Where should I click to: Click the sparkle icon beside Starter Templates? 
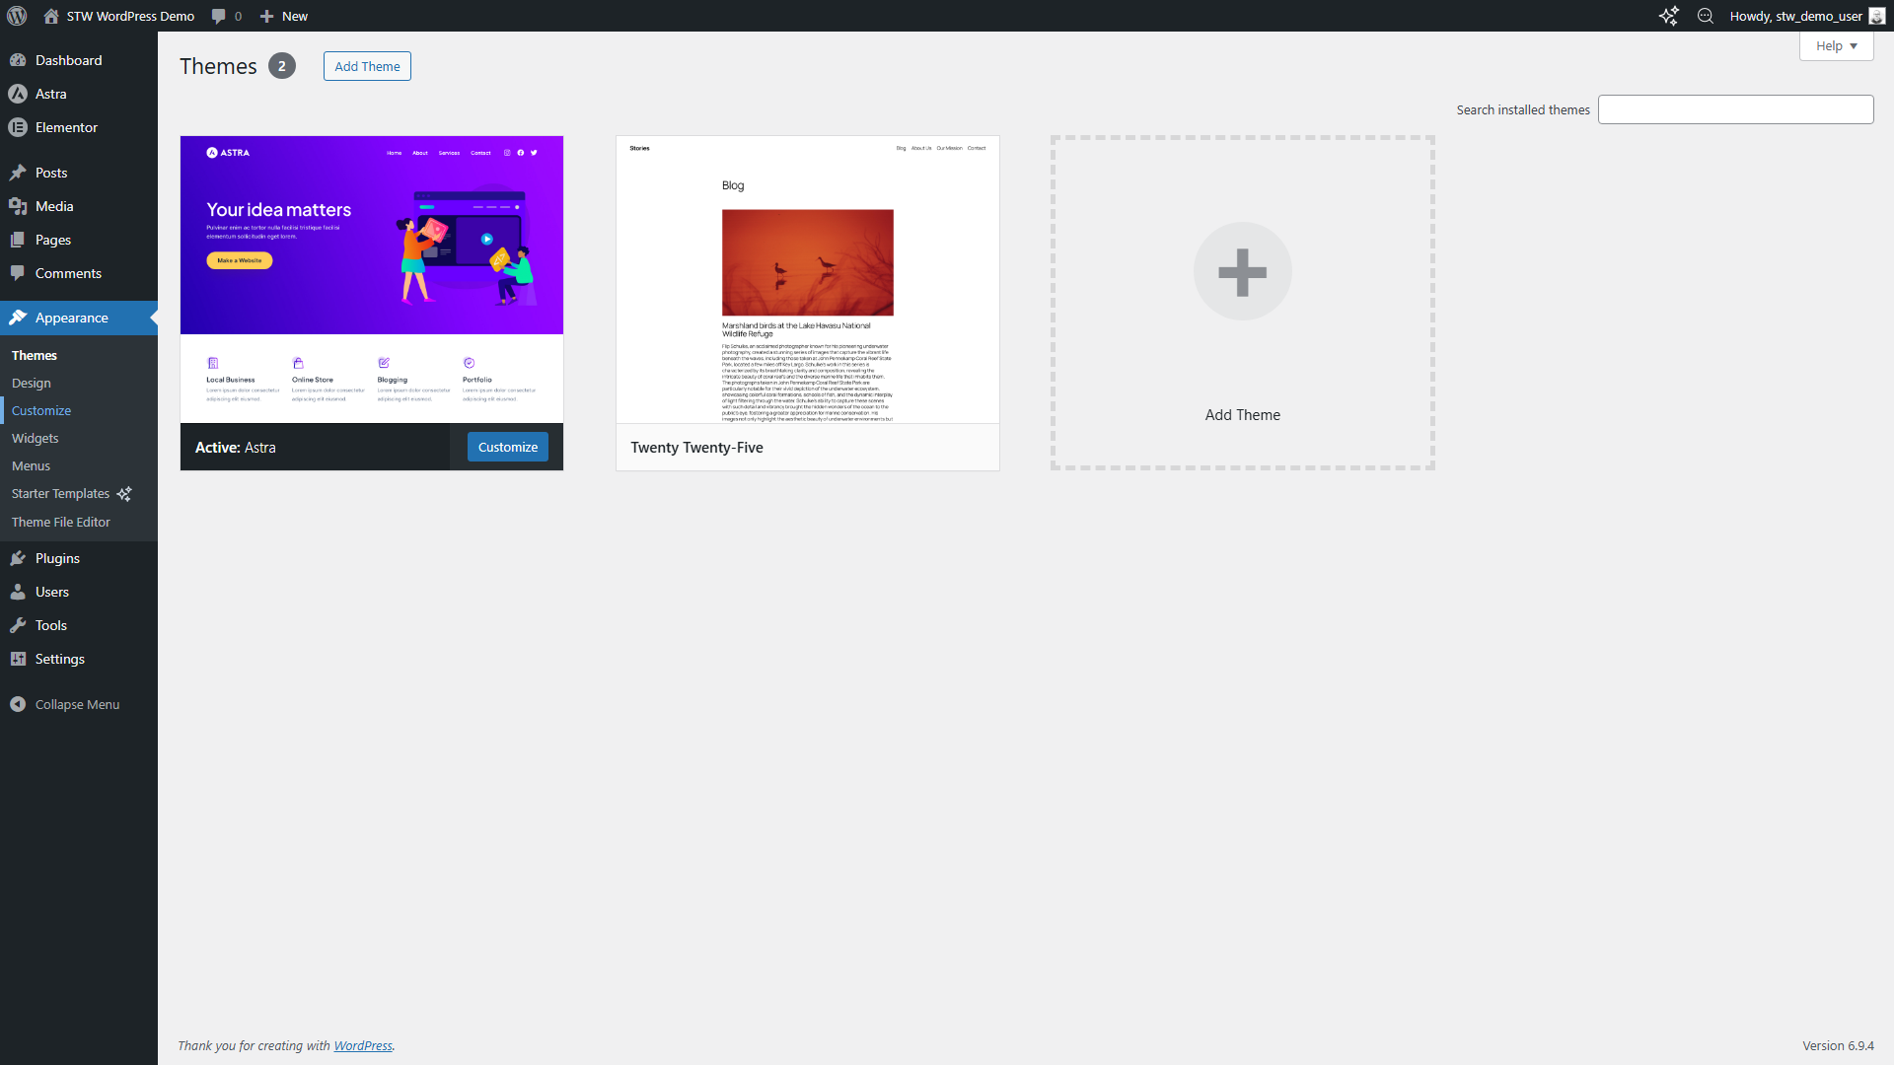[124, 494]
